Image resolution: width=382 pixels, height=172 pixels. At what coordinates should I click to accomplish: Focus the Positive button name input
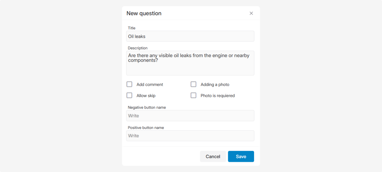pos(190,136)
